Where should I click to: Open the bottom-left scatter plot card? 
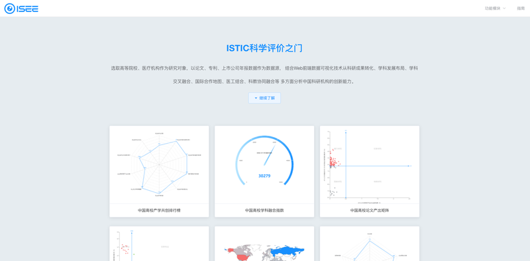pyautogui.click(x=159, y=244)
